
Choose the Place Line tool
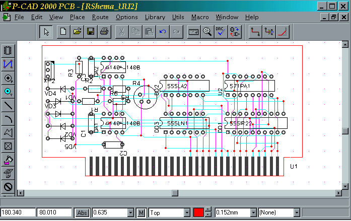tap(8, 105)
